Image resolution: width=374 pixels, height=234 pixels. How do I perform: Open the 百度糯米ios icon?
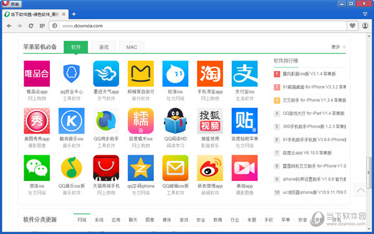click(141, 121)
